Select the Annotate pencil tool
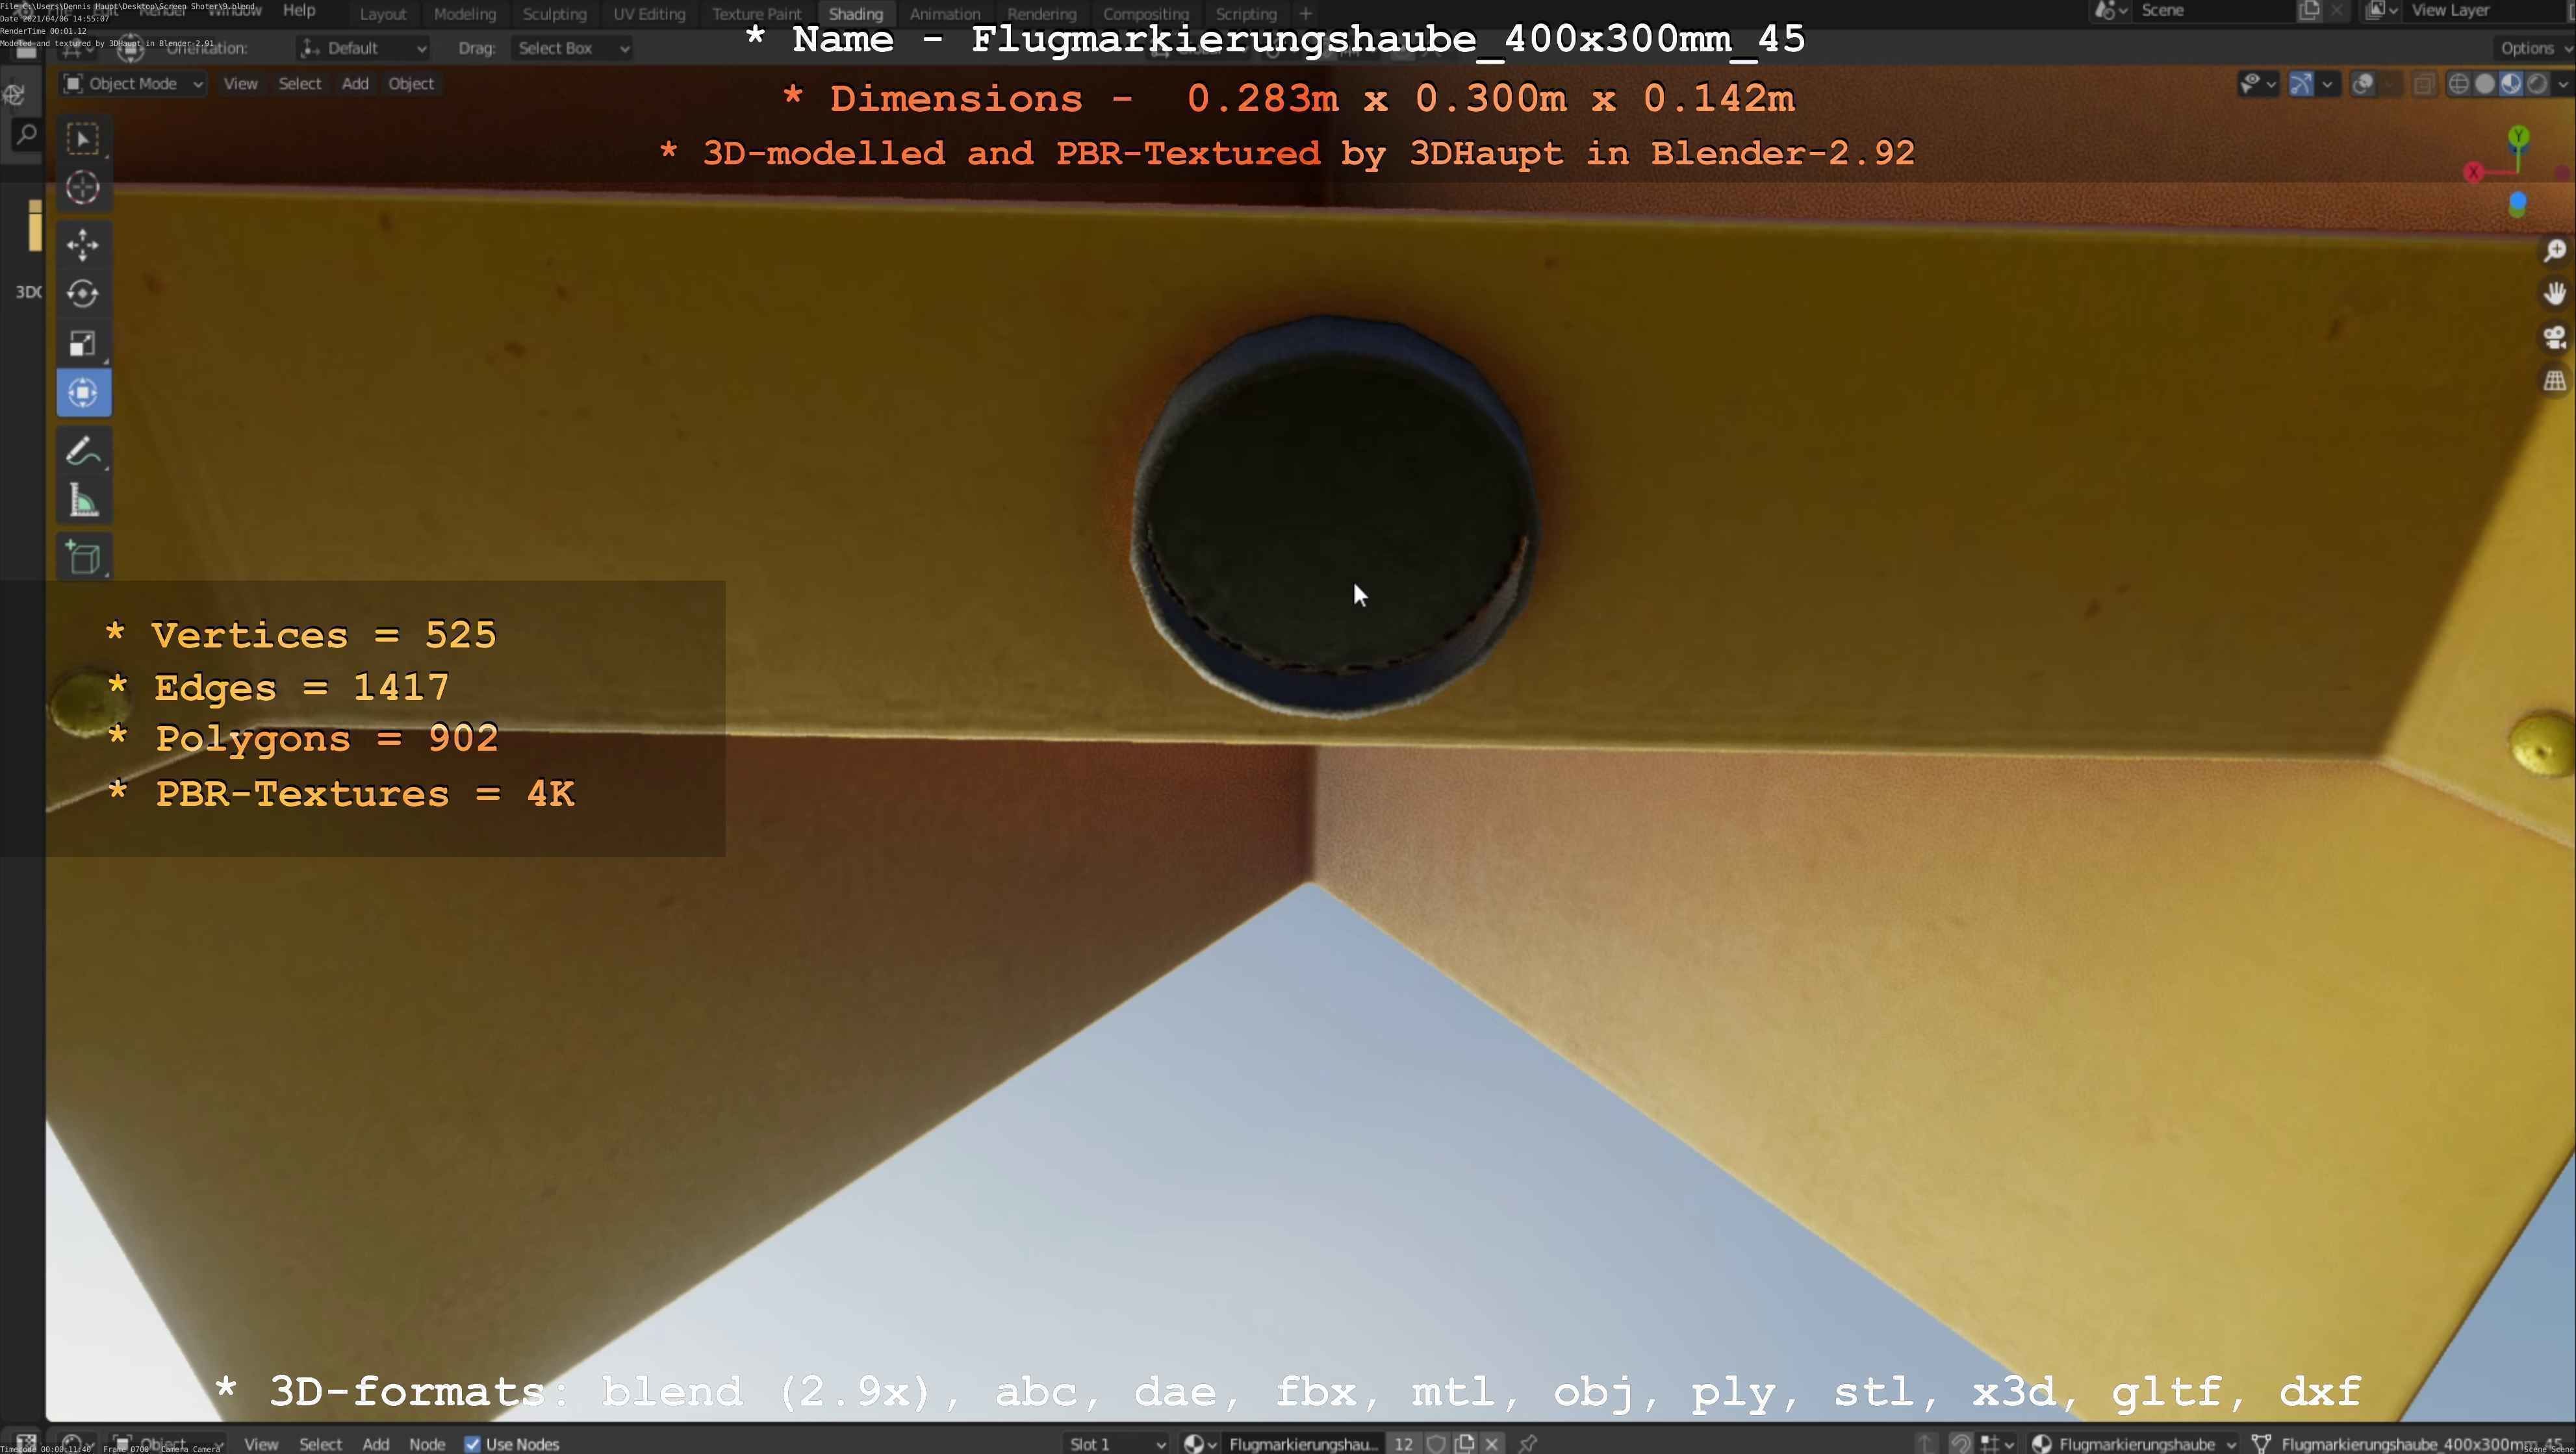Image resolution: width=2576 pixels, height=1454 pixels. pos(83,452)
